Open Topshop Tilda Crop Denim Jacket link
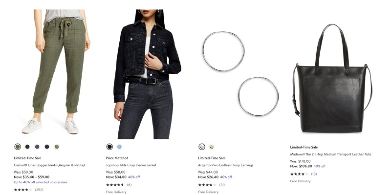 click(131, 165)
